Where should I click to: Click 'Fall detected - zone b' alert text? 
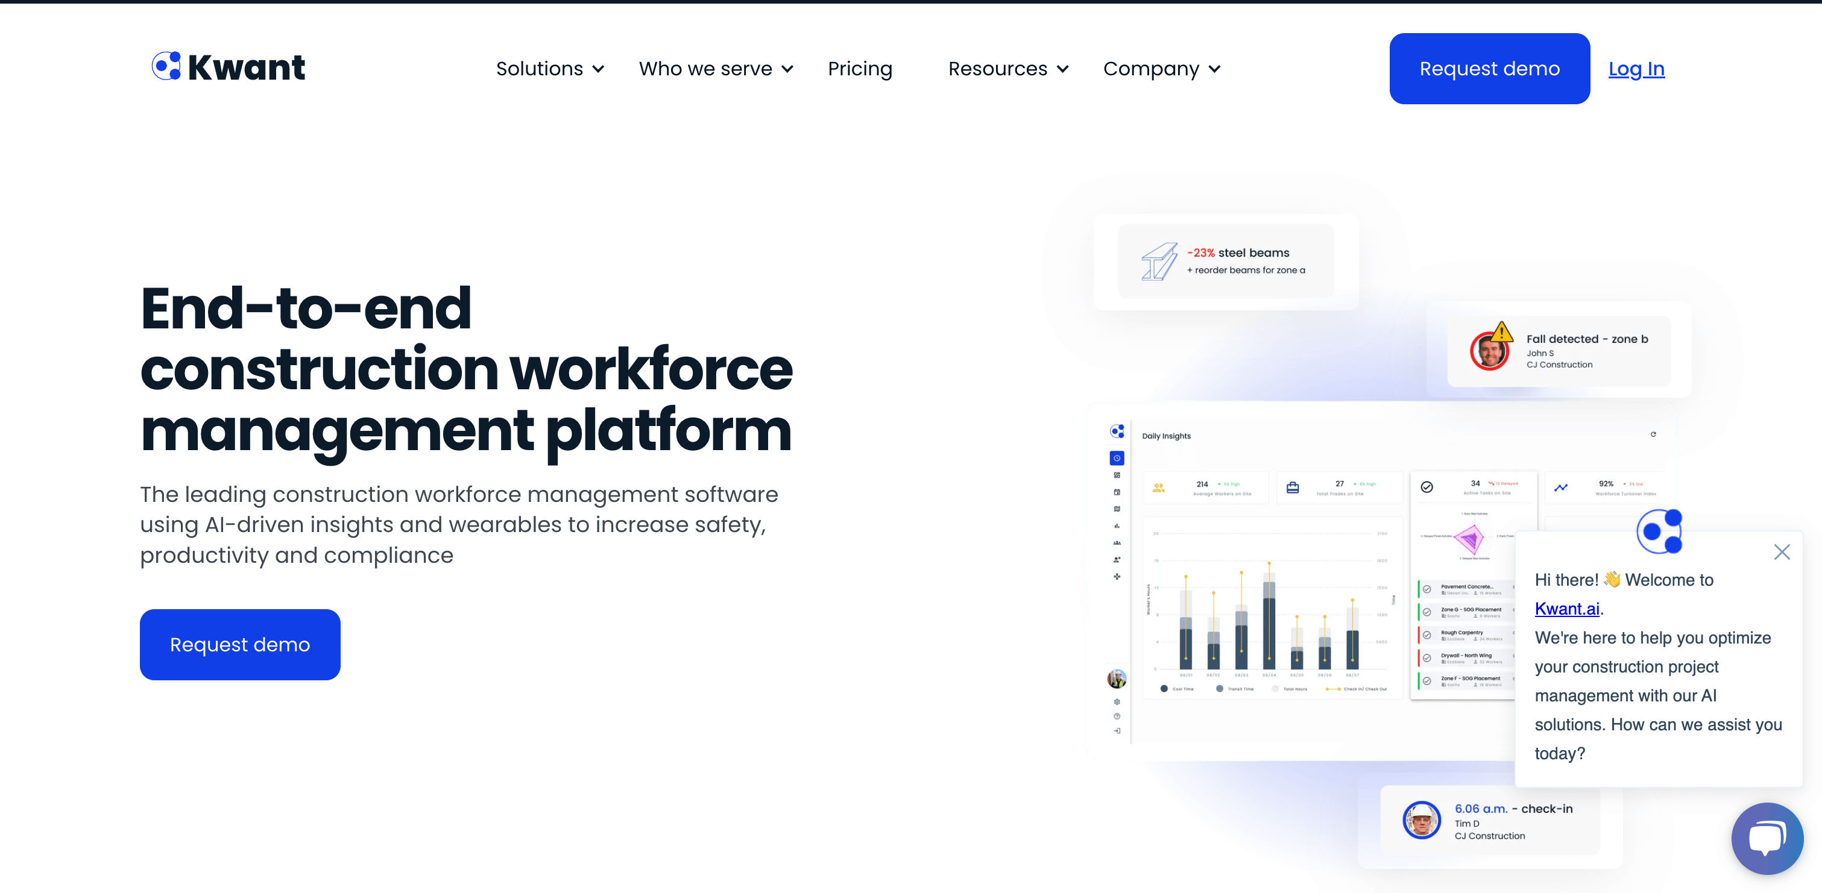pos(1586,339)
